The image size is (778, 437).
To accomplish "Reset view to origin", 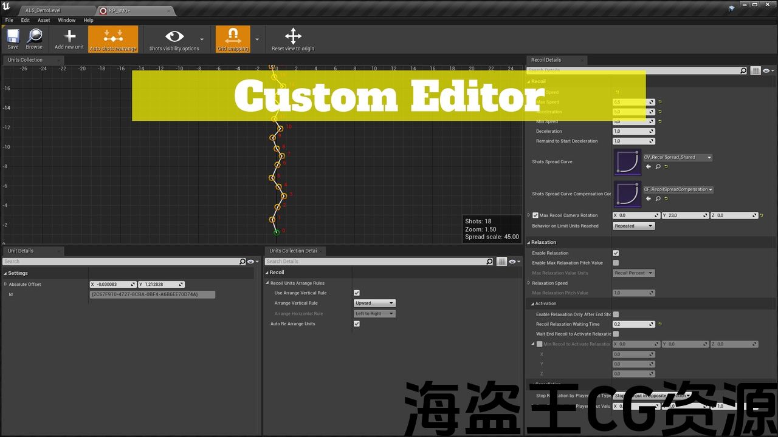I will pyautogui.click(x=293, y=38).
